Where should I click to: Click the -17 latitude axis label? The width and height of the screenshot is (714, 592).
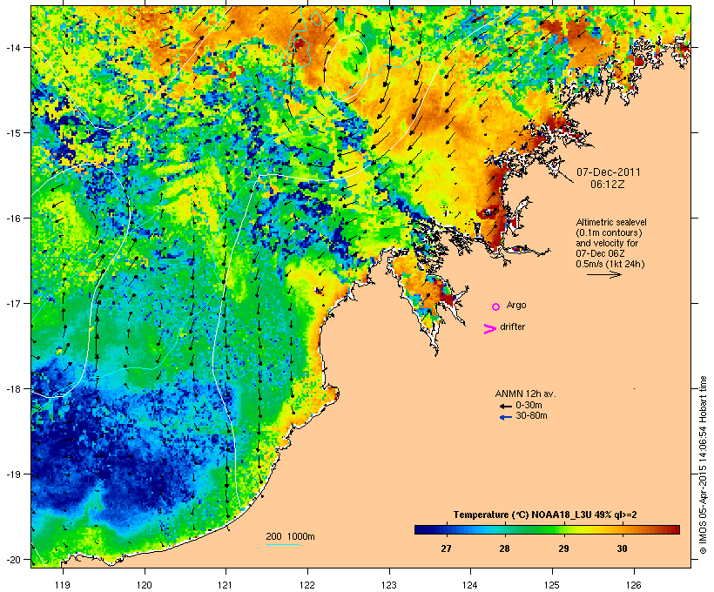(12, 303)
